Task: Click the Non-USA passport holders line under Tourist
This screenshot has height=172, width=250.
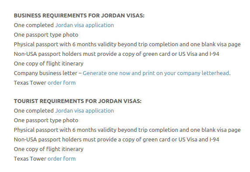Action: 117,140
